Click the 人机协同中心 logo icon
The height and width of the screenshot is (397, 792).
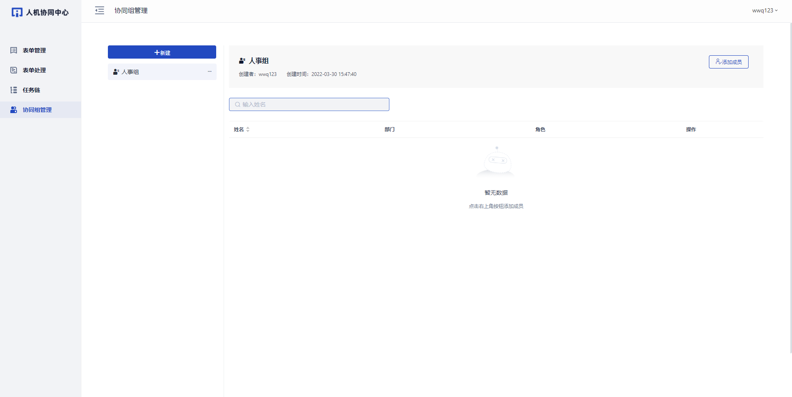[x=17, y=12]
